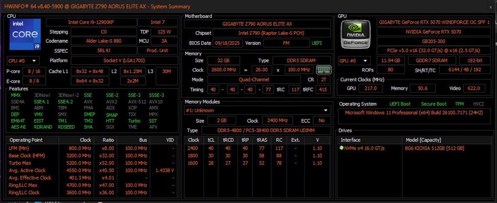Click the 'GDDR7 SDRAM' field
This screenshot has width=497, height=203.
click(x=432, y=61)
